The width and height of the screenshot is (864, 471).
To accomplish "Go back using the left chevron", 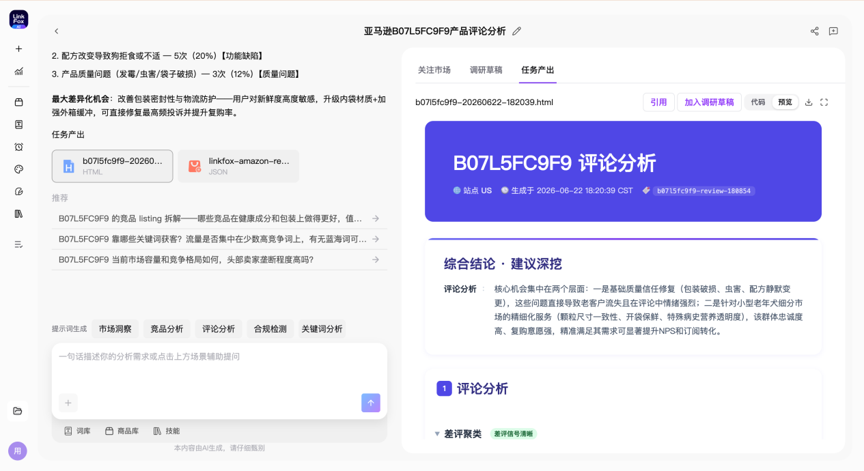I will [x=57, y=31].
